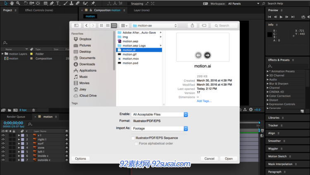The width and height of the screenshot is (310, 175).
Task: Click the Add Tags… link
Action: coord(204,101)
